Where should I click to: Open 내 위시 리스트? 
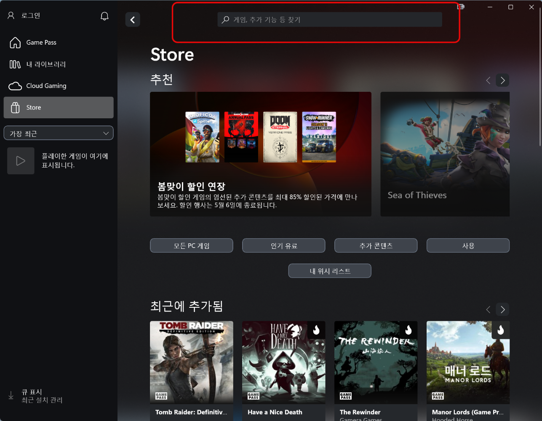point(330,271)
